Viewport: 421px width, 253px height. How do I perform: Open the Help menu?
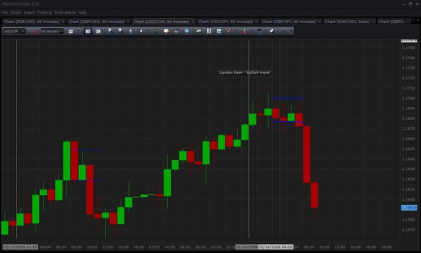tap(82, 13)
